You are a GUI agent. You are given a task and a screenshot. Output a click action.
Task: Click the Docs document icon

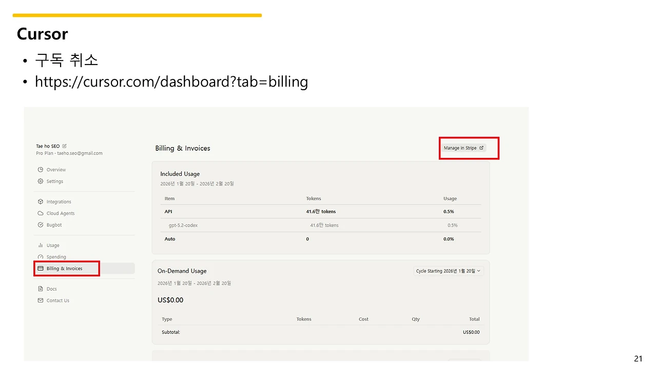(41, 289)
